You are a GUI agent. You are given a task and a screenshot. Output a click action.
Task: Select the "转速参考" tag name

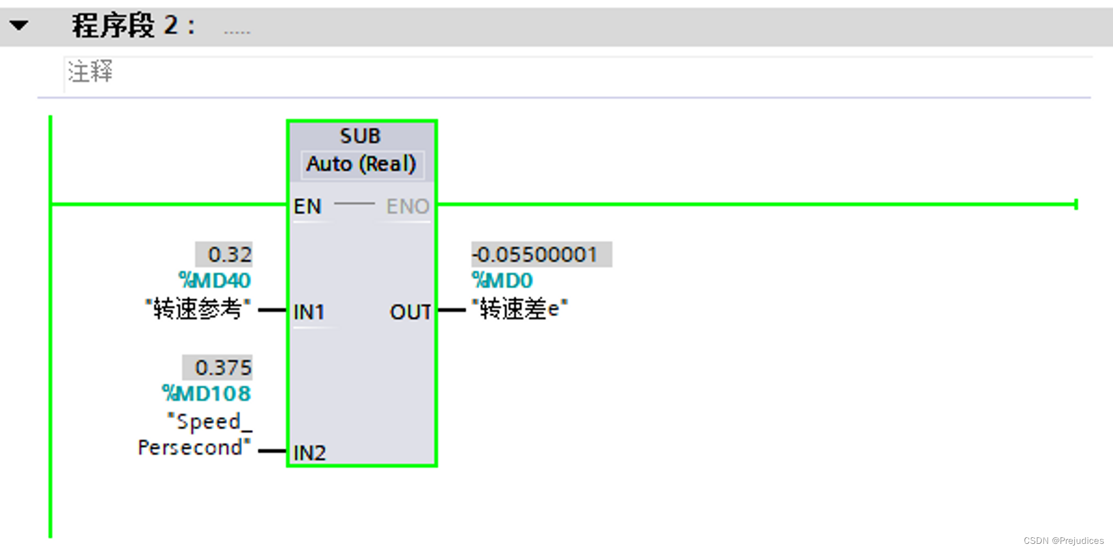[198, 309]
